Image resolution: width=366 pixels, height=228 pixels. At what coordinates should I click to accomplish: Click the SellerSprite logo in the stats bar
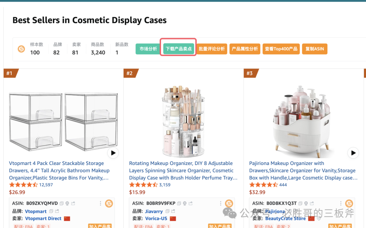click(21, 49)
